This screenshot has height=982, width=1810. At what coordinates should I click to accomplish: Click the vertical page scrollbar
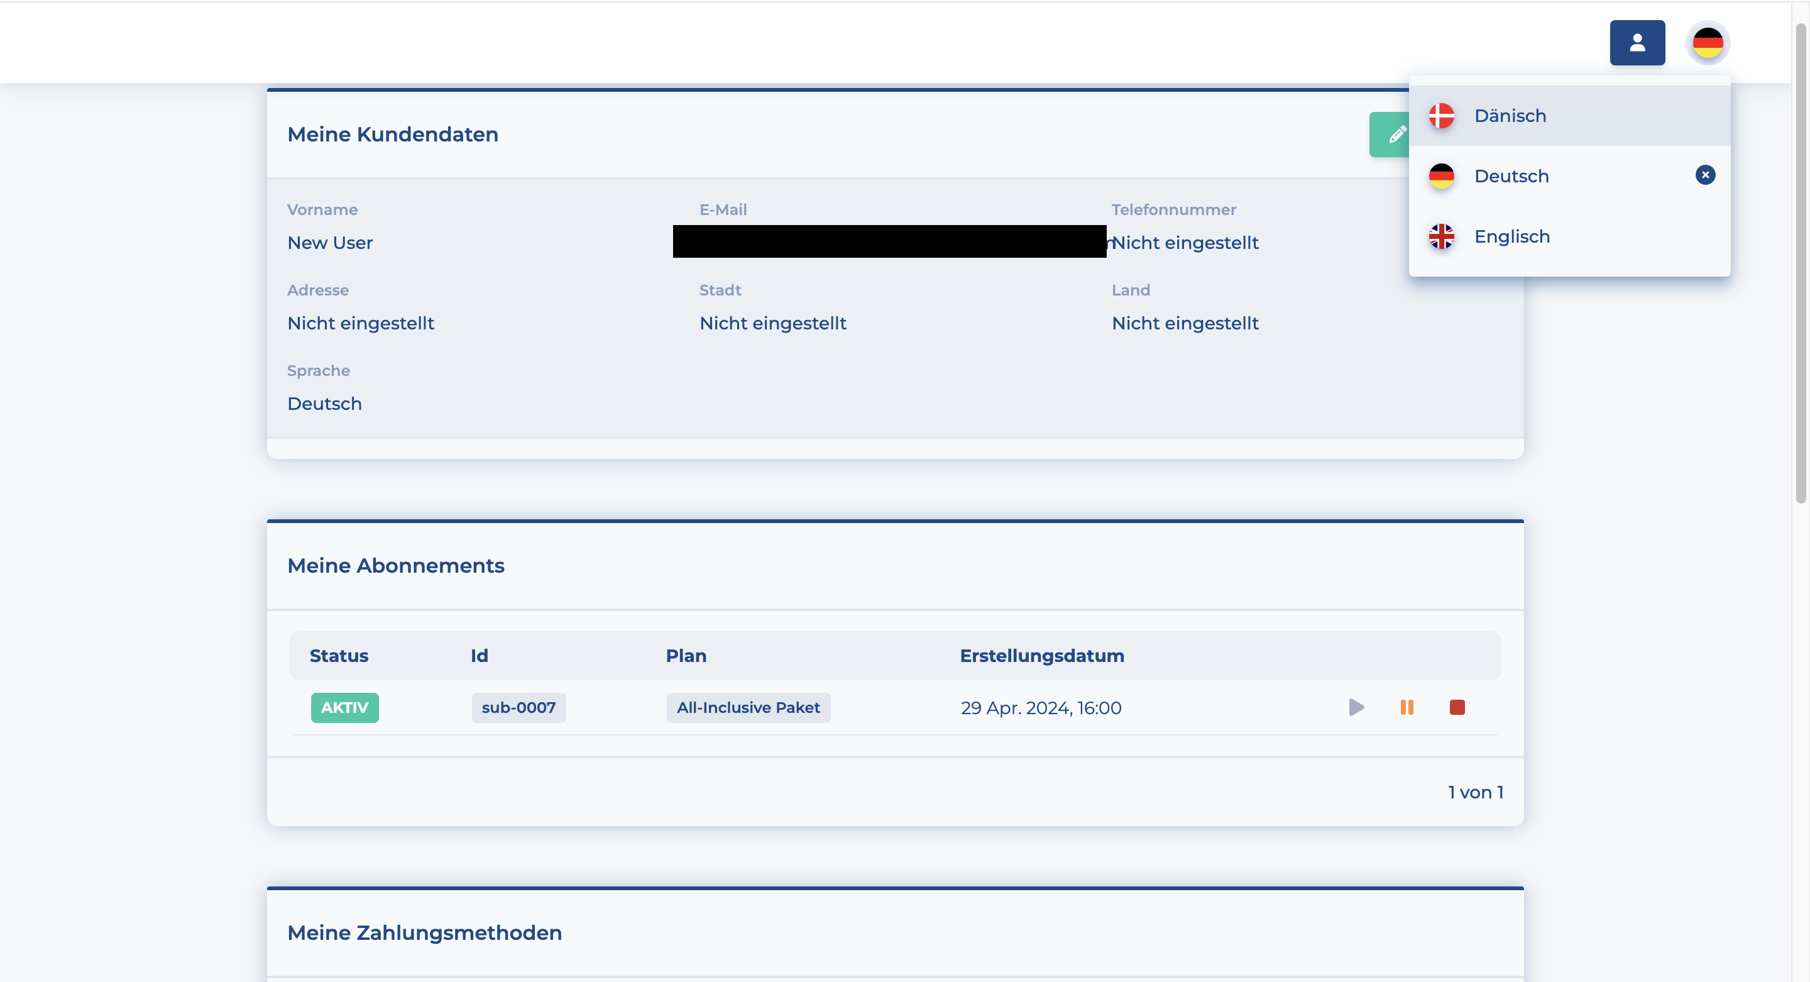pyautogui.click(x=1800, y=263)
